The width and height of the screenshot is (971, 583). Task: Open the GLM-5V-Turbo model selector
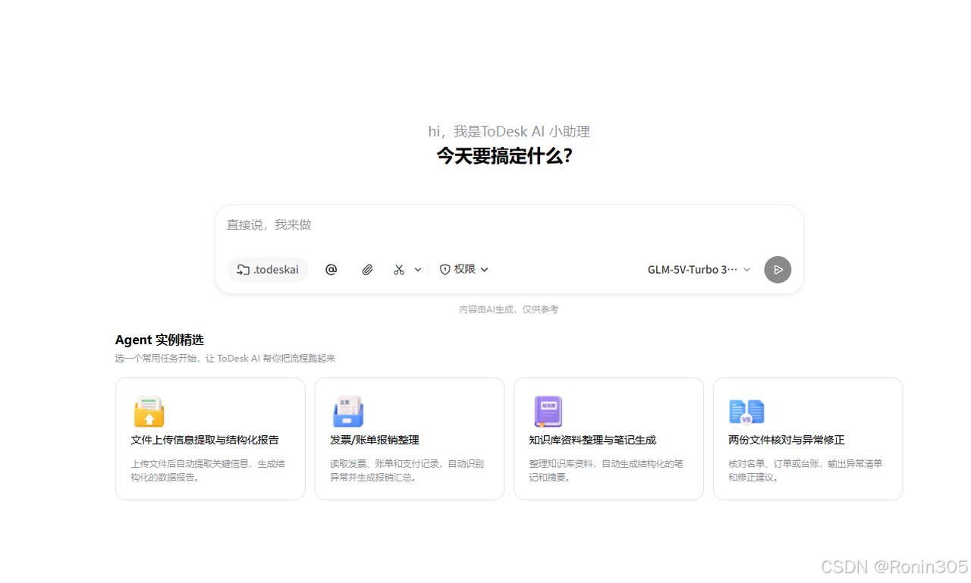pyautogui.click(x=699, y=269)
